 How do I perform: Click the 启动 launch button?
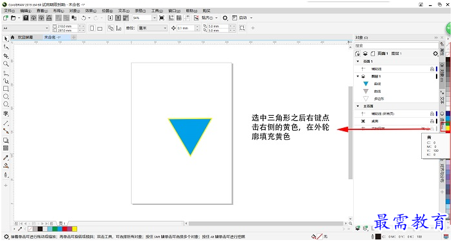243,18
